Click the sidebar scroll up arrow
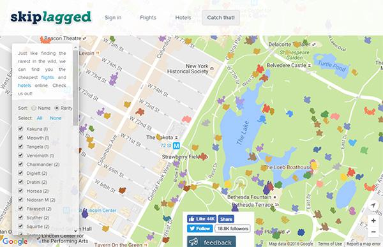 75,47
